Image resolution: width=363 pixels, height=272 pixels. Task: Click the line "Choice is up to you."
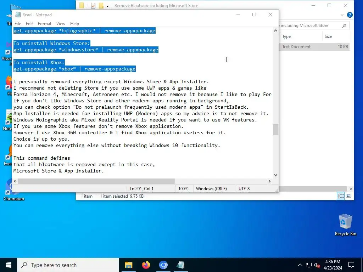click(42, 139)
